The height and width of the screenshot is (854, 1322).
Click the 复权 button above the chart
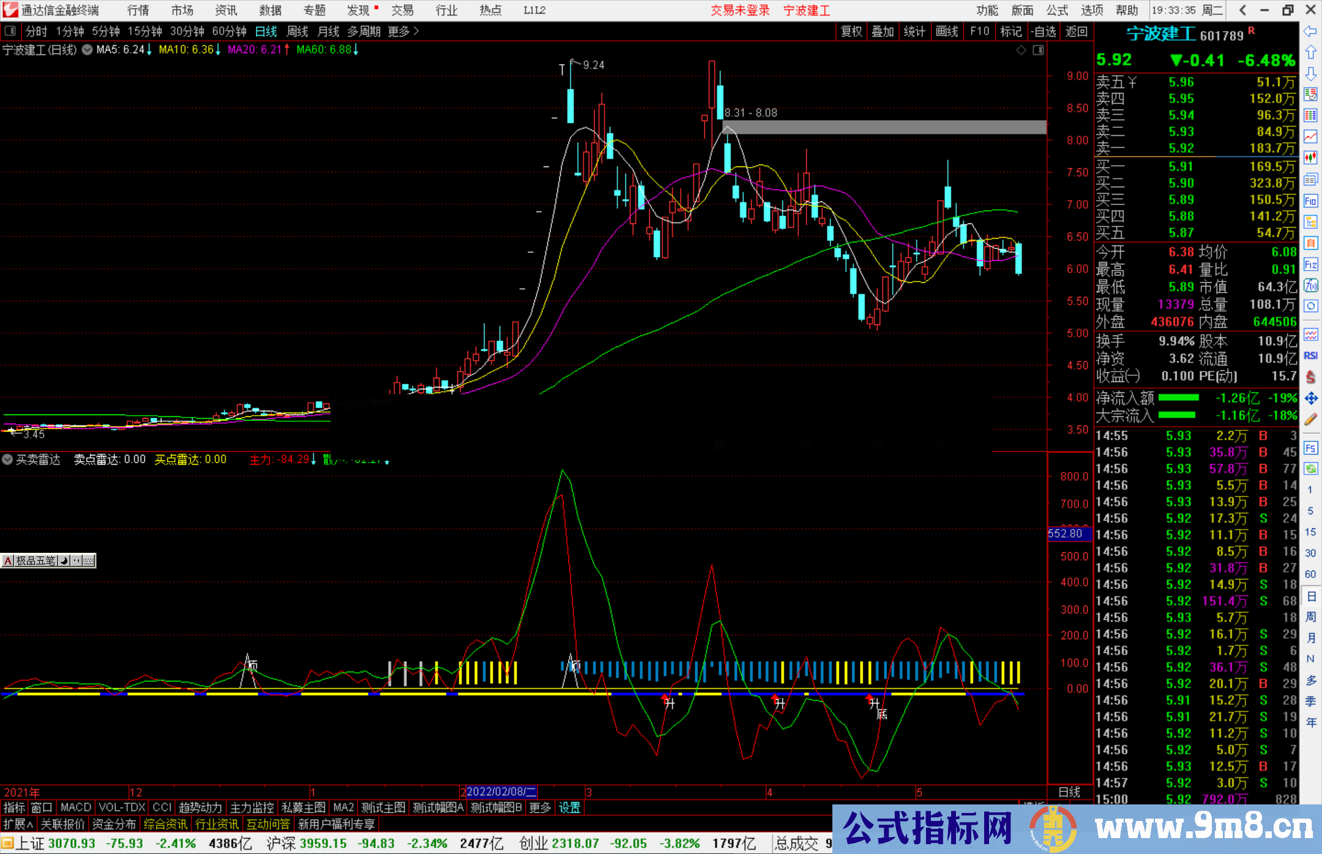point(851,31)
